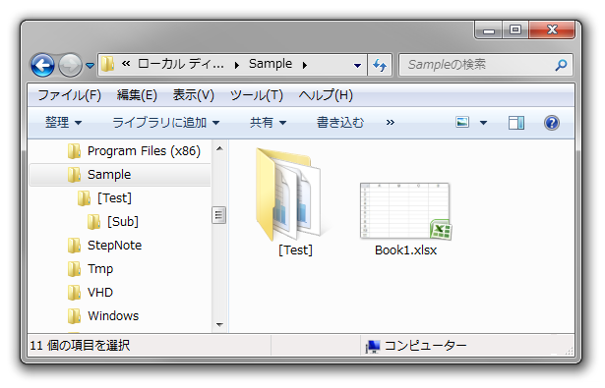Open the ライブラリに追加 dropdown

[166, 123]
